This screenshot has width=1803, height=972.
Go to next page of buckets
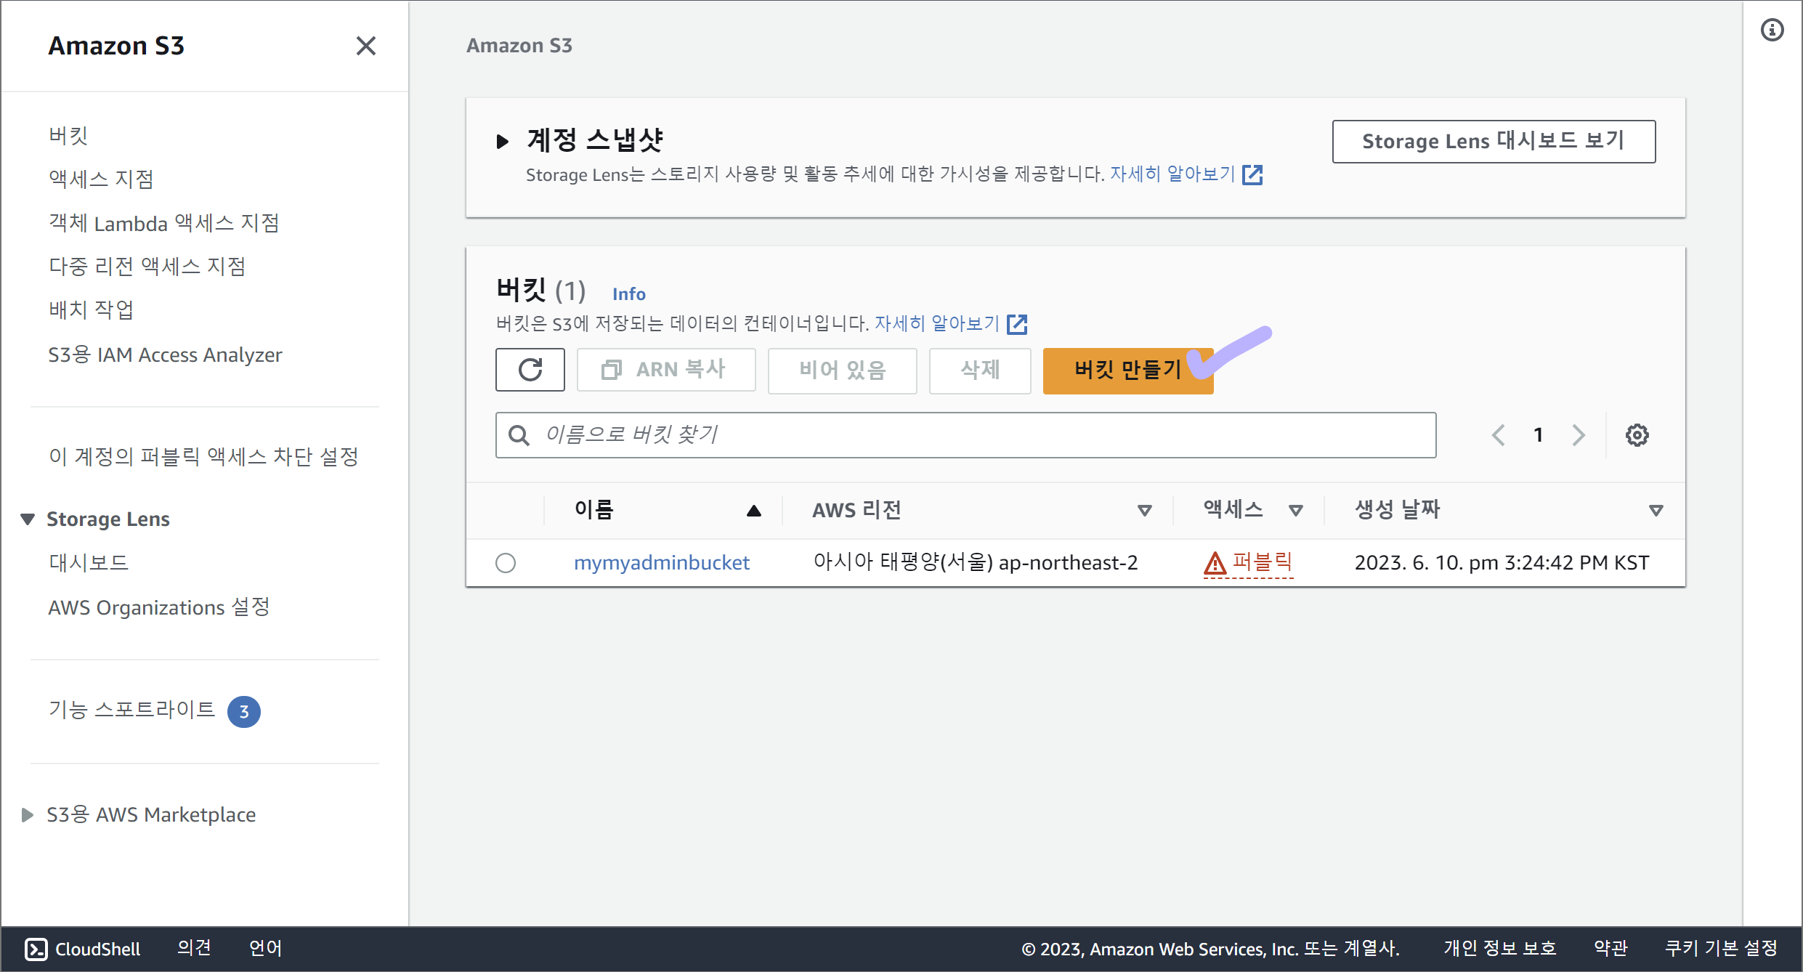coord(1579,435)
